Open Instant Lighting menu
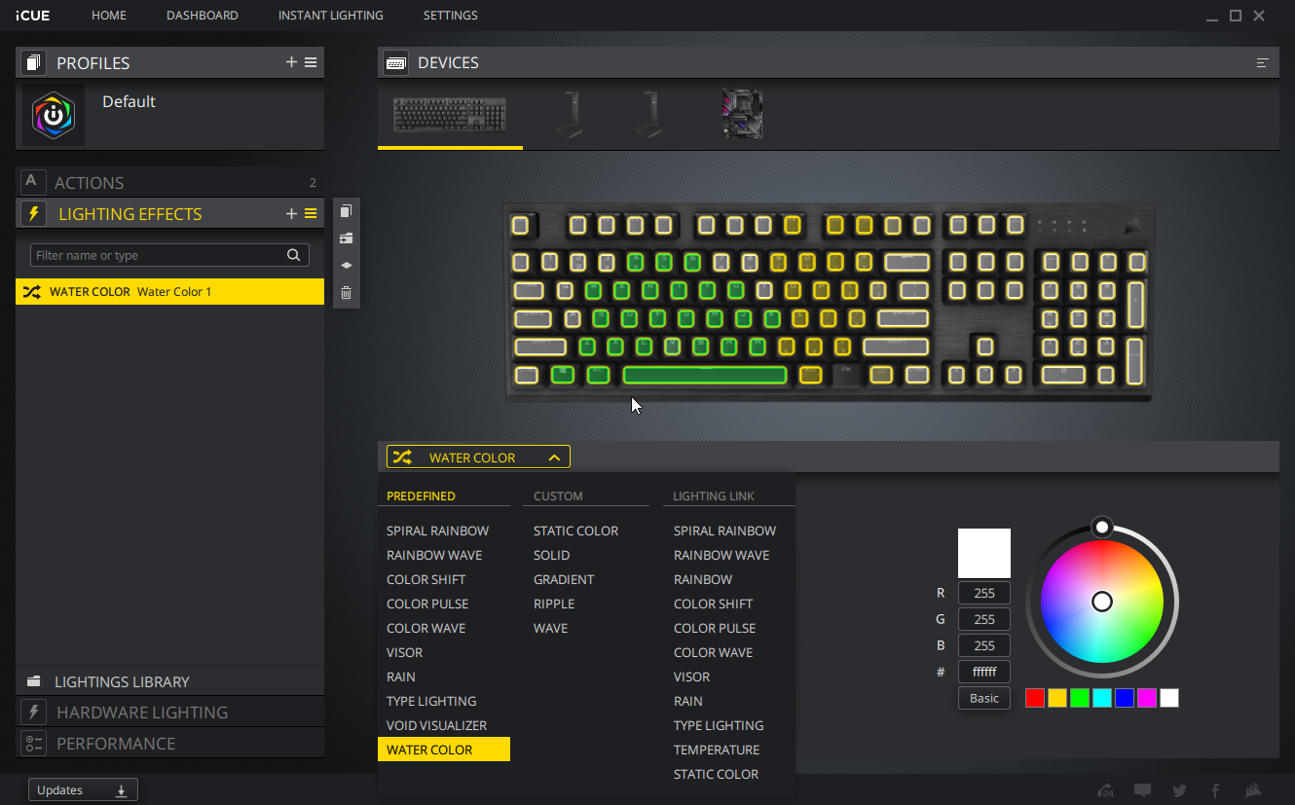Viewport: 1295px width, 805px height. [330, 16]
